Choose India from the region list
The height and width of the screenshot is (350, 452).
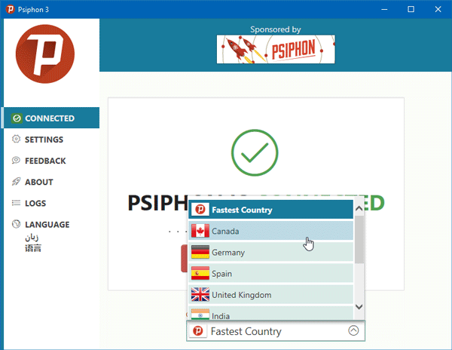pos(271,314)
